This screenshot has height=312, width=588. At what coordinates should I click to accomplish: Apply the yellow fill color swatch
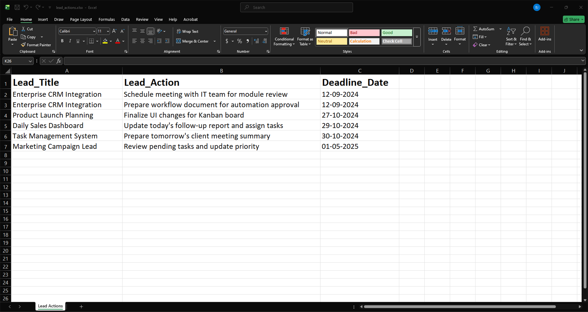(x=105, y=41)
